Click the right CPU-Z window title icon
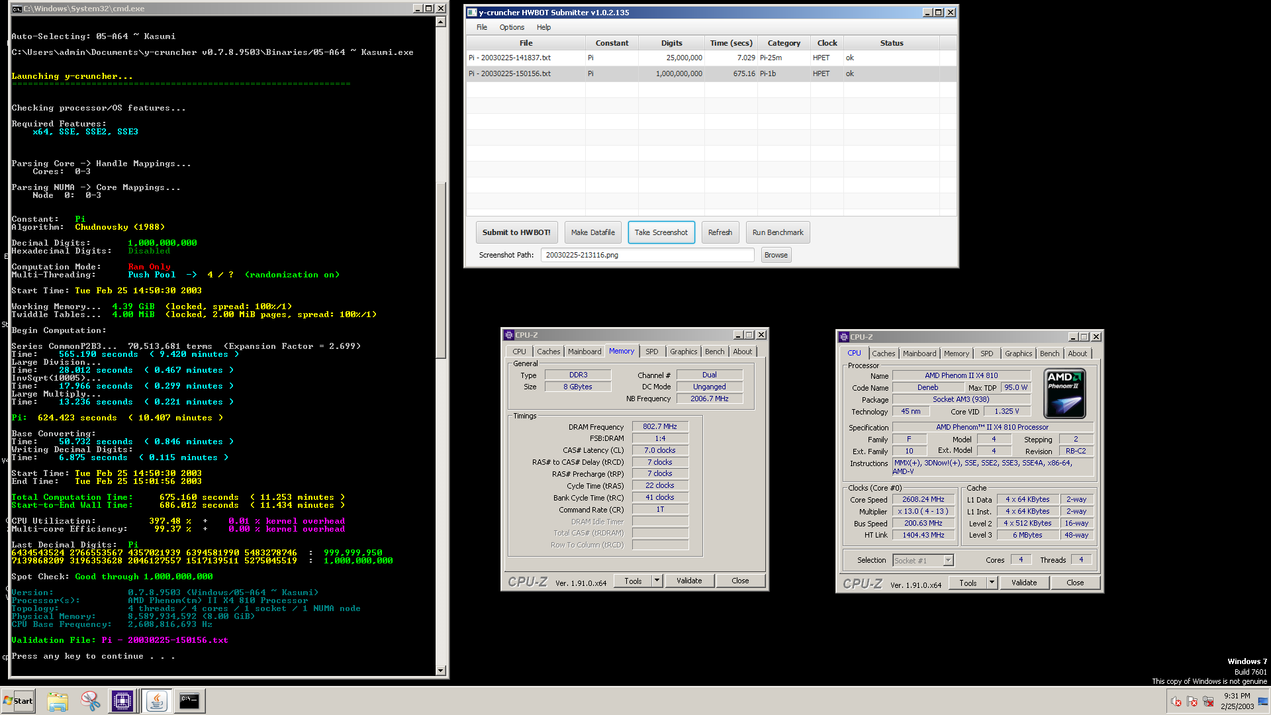Screen dimensions: 1271x715 tap(844, 337)
